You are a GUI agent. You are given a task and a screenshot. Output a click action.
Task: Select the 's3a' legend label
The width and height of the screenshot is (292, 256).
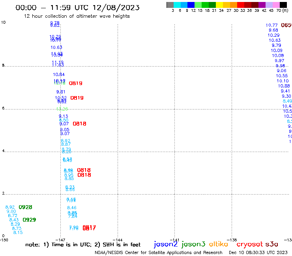point(271,244)
